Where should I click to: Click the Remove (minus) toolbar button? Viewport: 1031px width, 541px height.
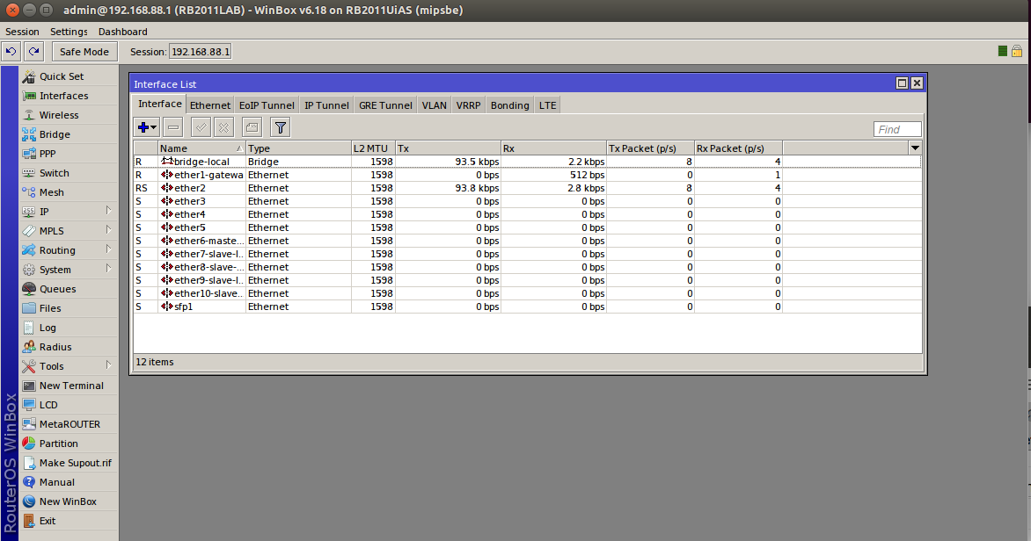click(173, 127)
